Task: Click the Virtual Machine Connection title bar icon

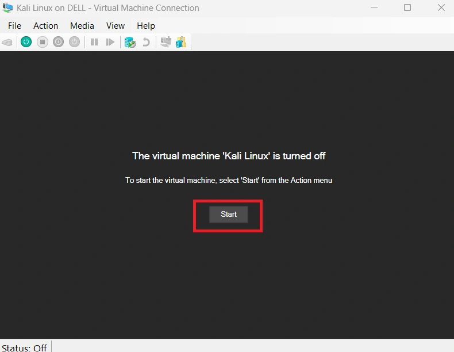Action: pyautogui.click(x=7, y=8)
